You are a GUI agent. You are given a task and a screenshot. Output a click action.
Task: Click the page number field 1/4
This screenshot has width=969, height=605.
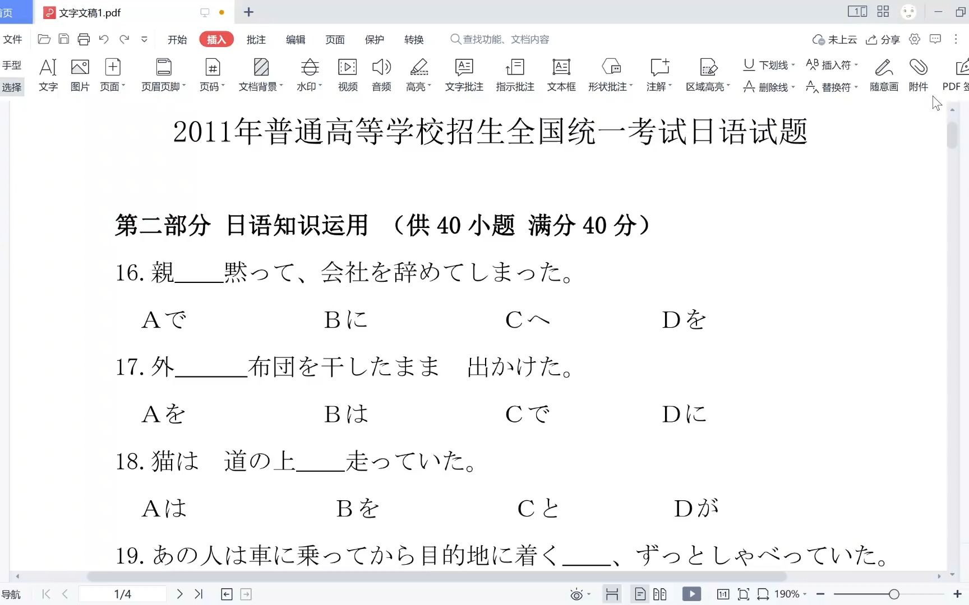click(x=122, y=594)
